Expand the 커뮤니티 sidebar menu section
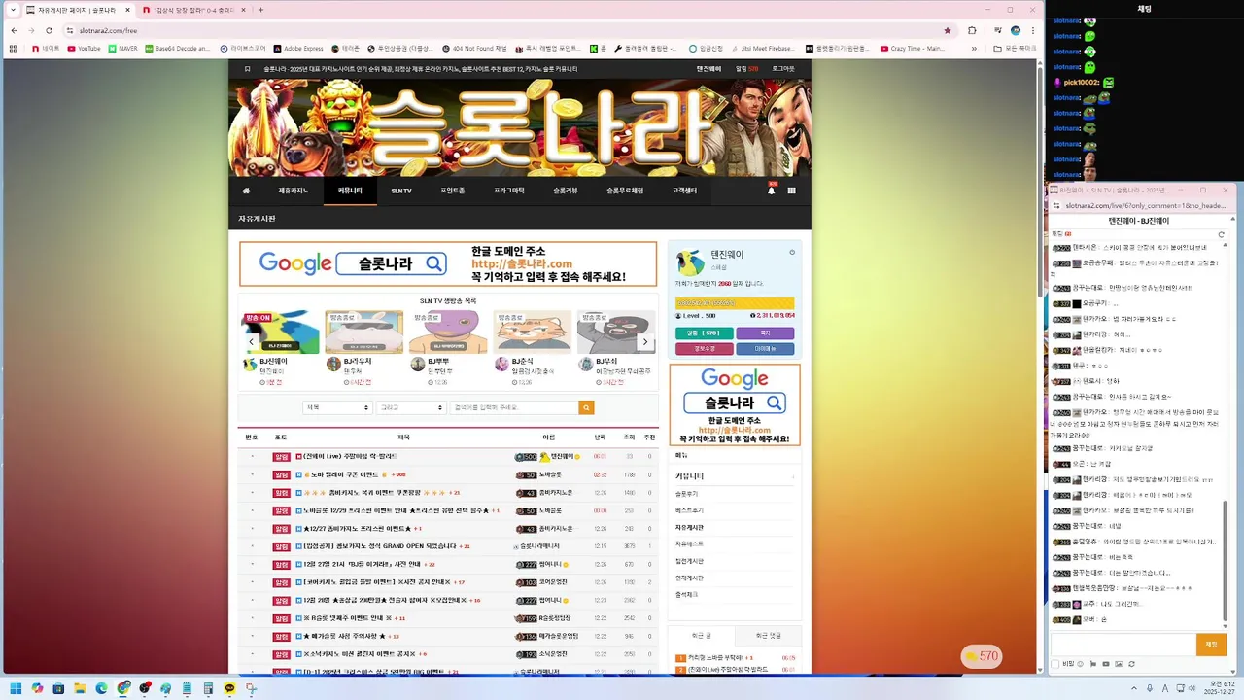Screen dimensions: 1244x700 click(x=736, y=476)
